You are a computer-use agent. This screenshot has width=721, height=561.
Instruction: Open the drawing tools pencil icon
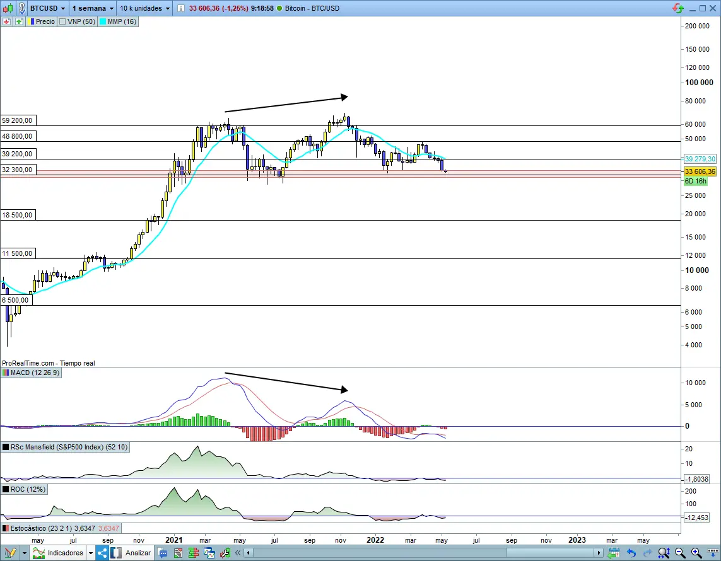[x=9, y=553]
